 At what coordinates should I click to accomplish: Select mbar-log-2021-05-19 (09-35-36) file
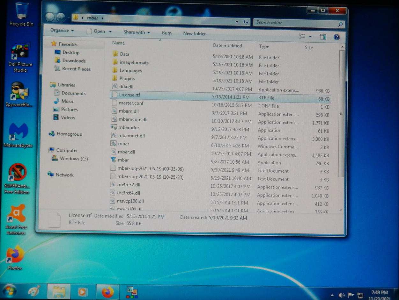[x=147, y=168]
